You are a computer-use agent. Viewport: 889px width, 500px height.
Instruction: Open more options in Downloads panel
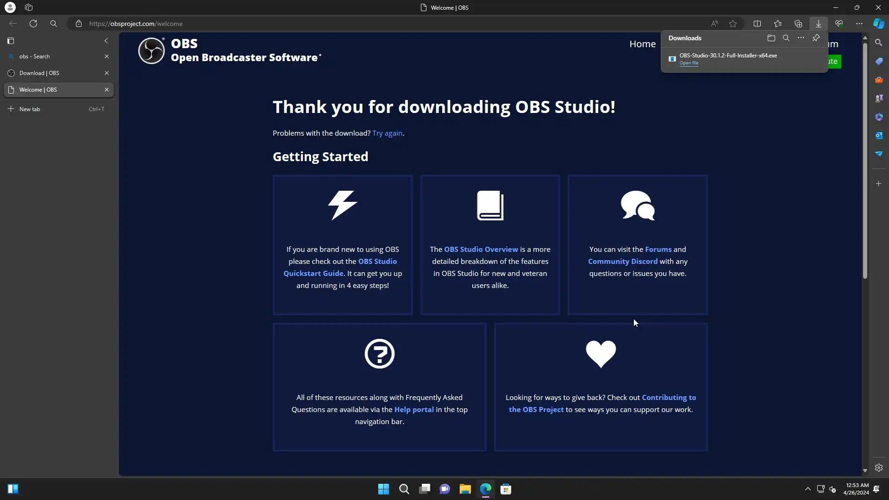pyautogui.click(x=801, y=38)
